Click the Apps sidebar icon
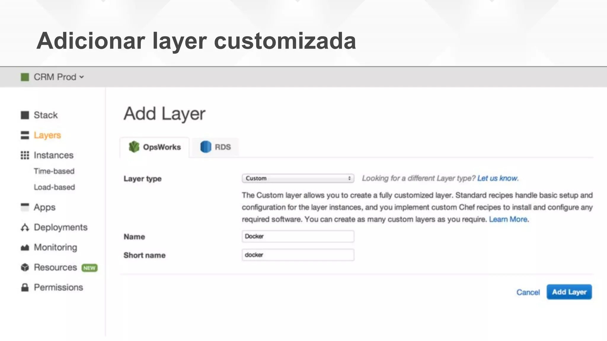Screen dimensions: 607x341 [x=25, y=207]
